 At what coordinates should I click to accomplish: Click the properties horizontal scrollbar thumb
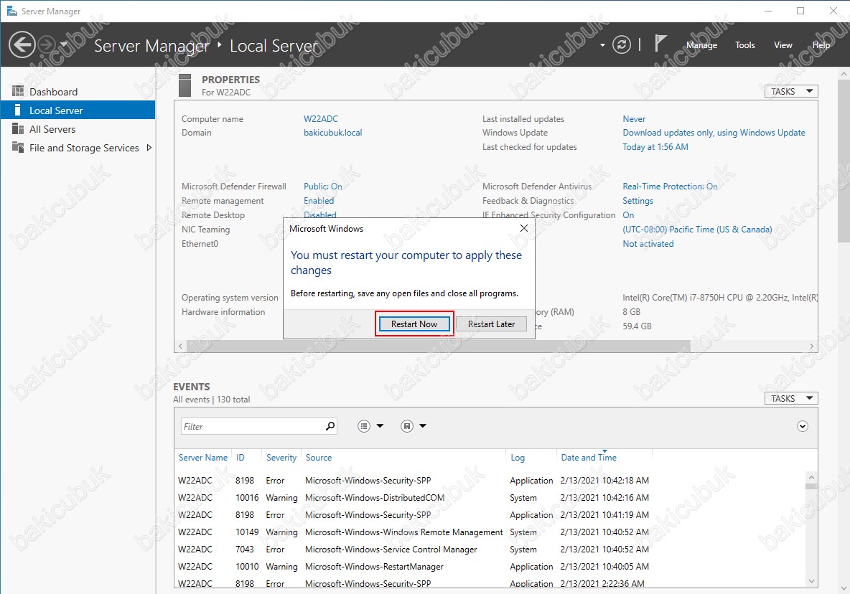[439, 346]
